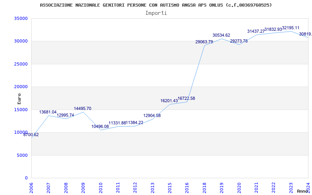Click data label 13681.04

coord(48,112)
